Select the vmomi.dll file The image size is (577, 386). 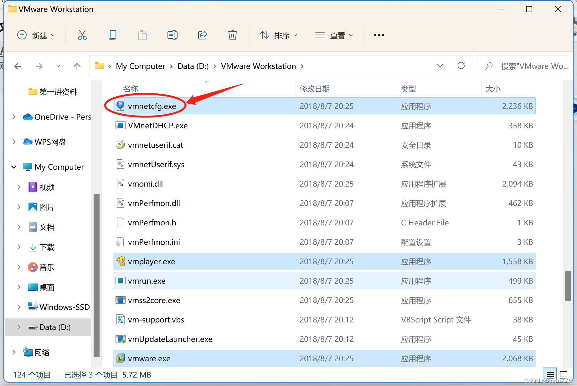coord(324,183)
